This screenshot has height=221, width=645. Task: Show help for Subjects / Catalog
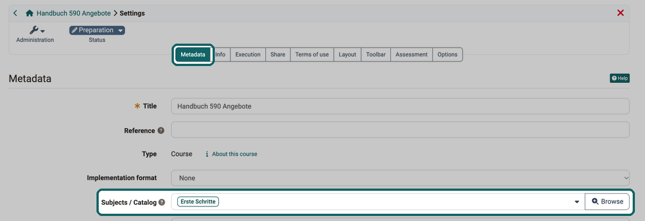162,202
